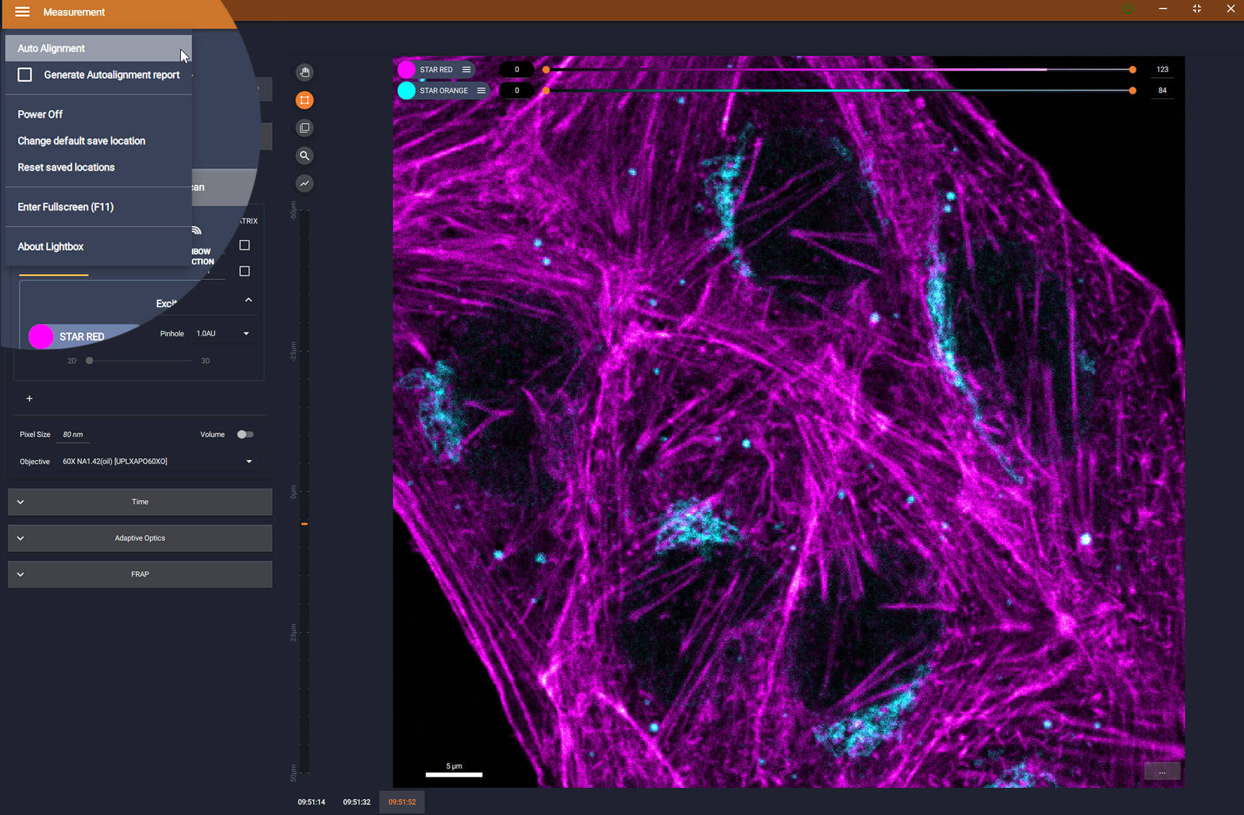Choose Power Off from the menu
The width and height of the screenshot is (1244, 815).
coord(40,114)
